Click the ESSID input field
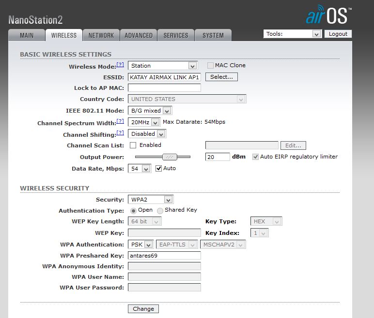374x318 pixels. click(x=164, y=77)
